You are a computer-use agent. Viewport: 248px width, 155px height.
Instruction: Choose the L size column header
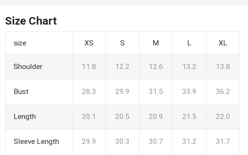point(189,43)
